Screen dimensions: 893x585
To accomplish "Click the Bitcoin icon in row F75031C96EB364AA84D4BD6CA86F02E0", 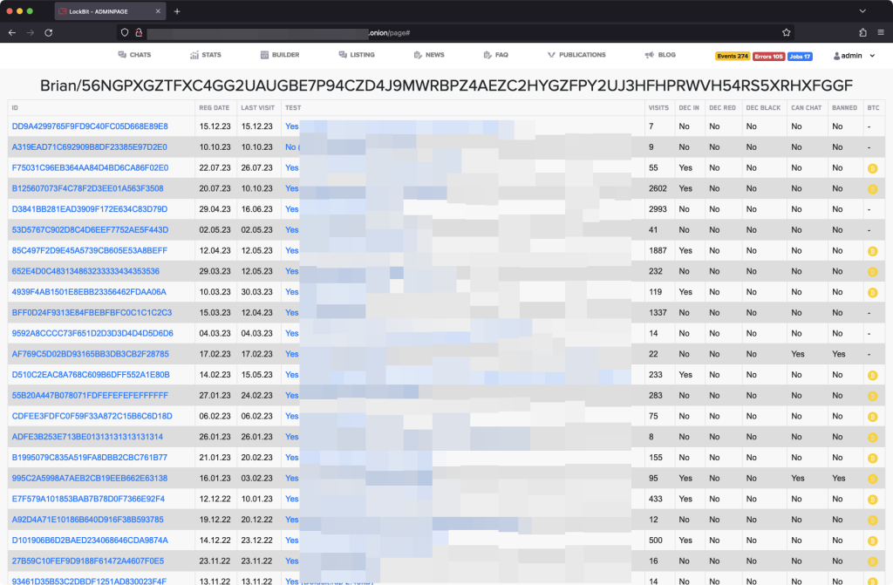I will pyautogui.click(x=871, y=168).
